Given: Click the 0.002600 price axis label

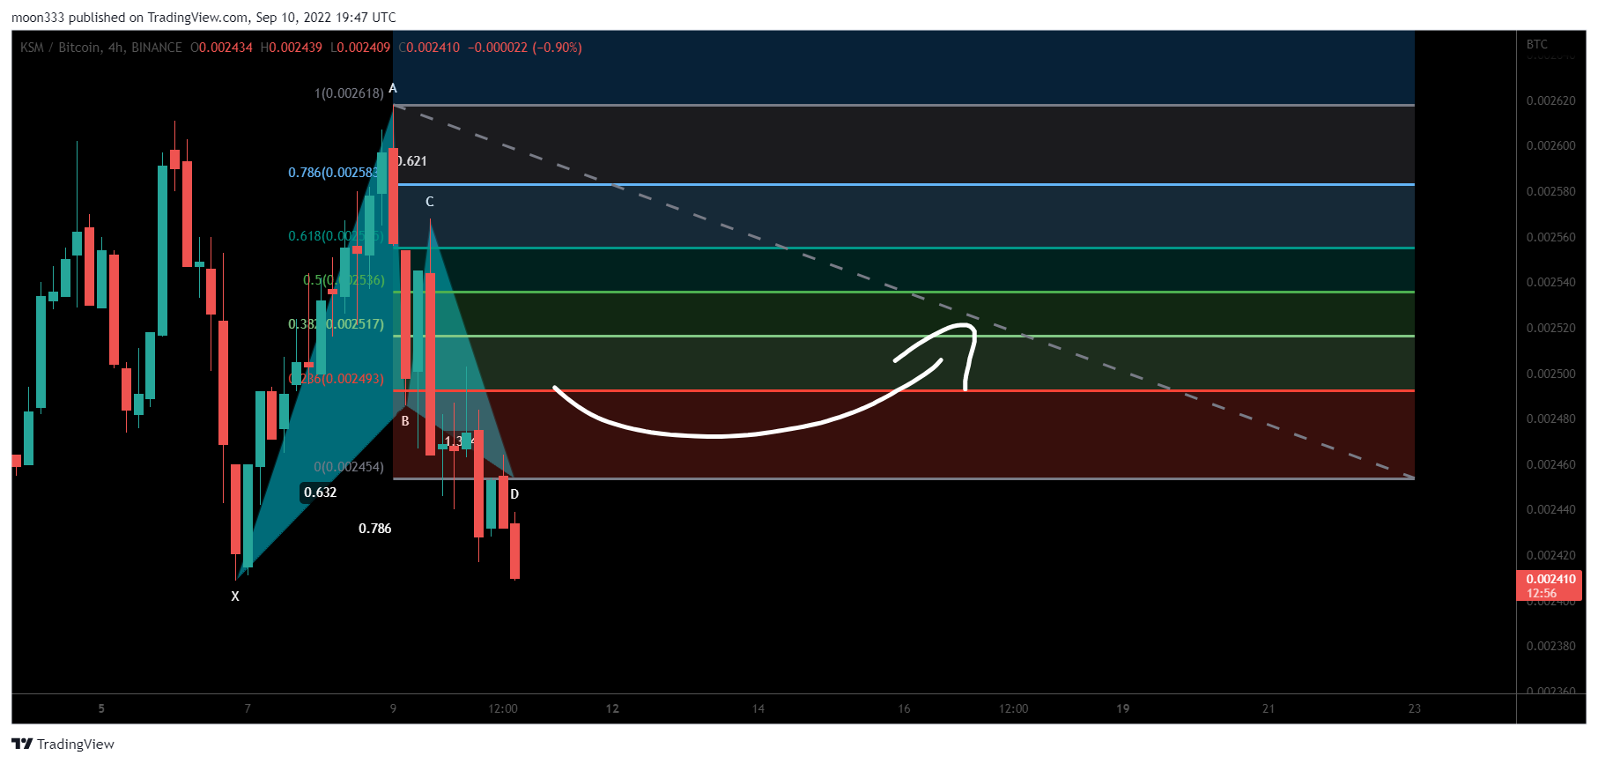Looking at the screenshot, I should coord(1550,145).
